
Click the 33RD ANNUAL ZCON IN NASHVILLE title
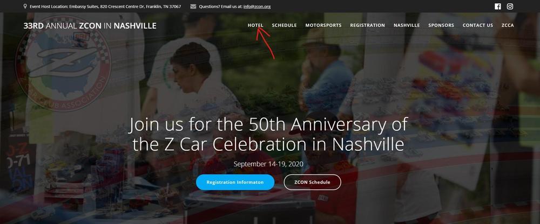[90, 26]
